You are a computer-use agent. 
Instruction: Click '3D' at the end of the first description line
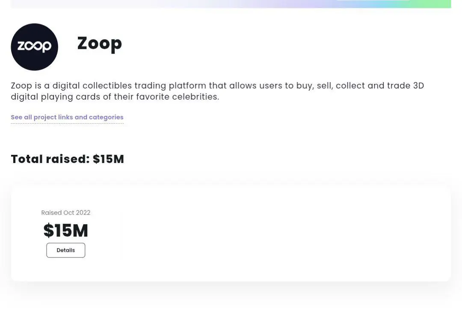[418, 86]
